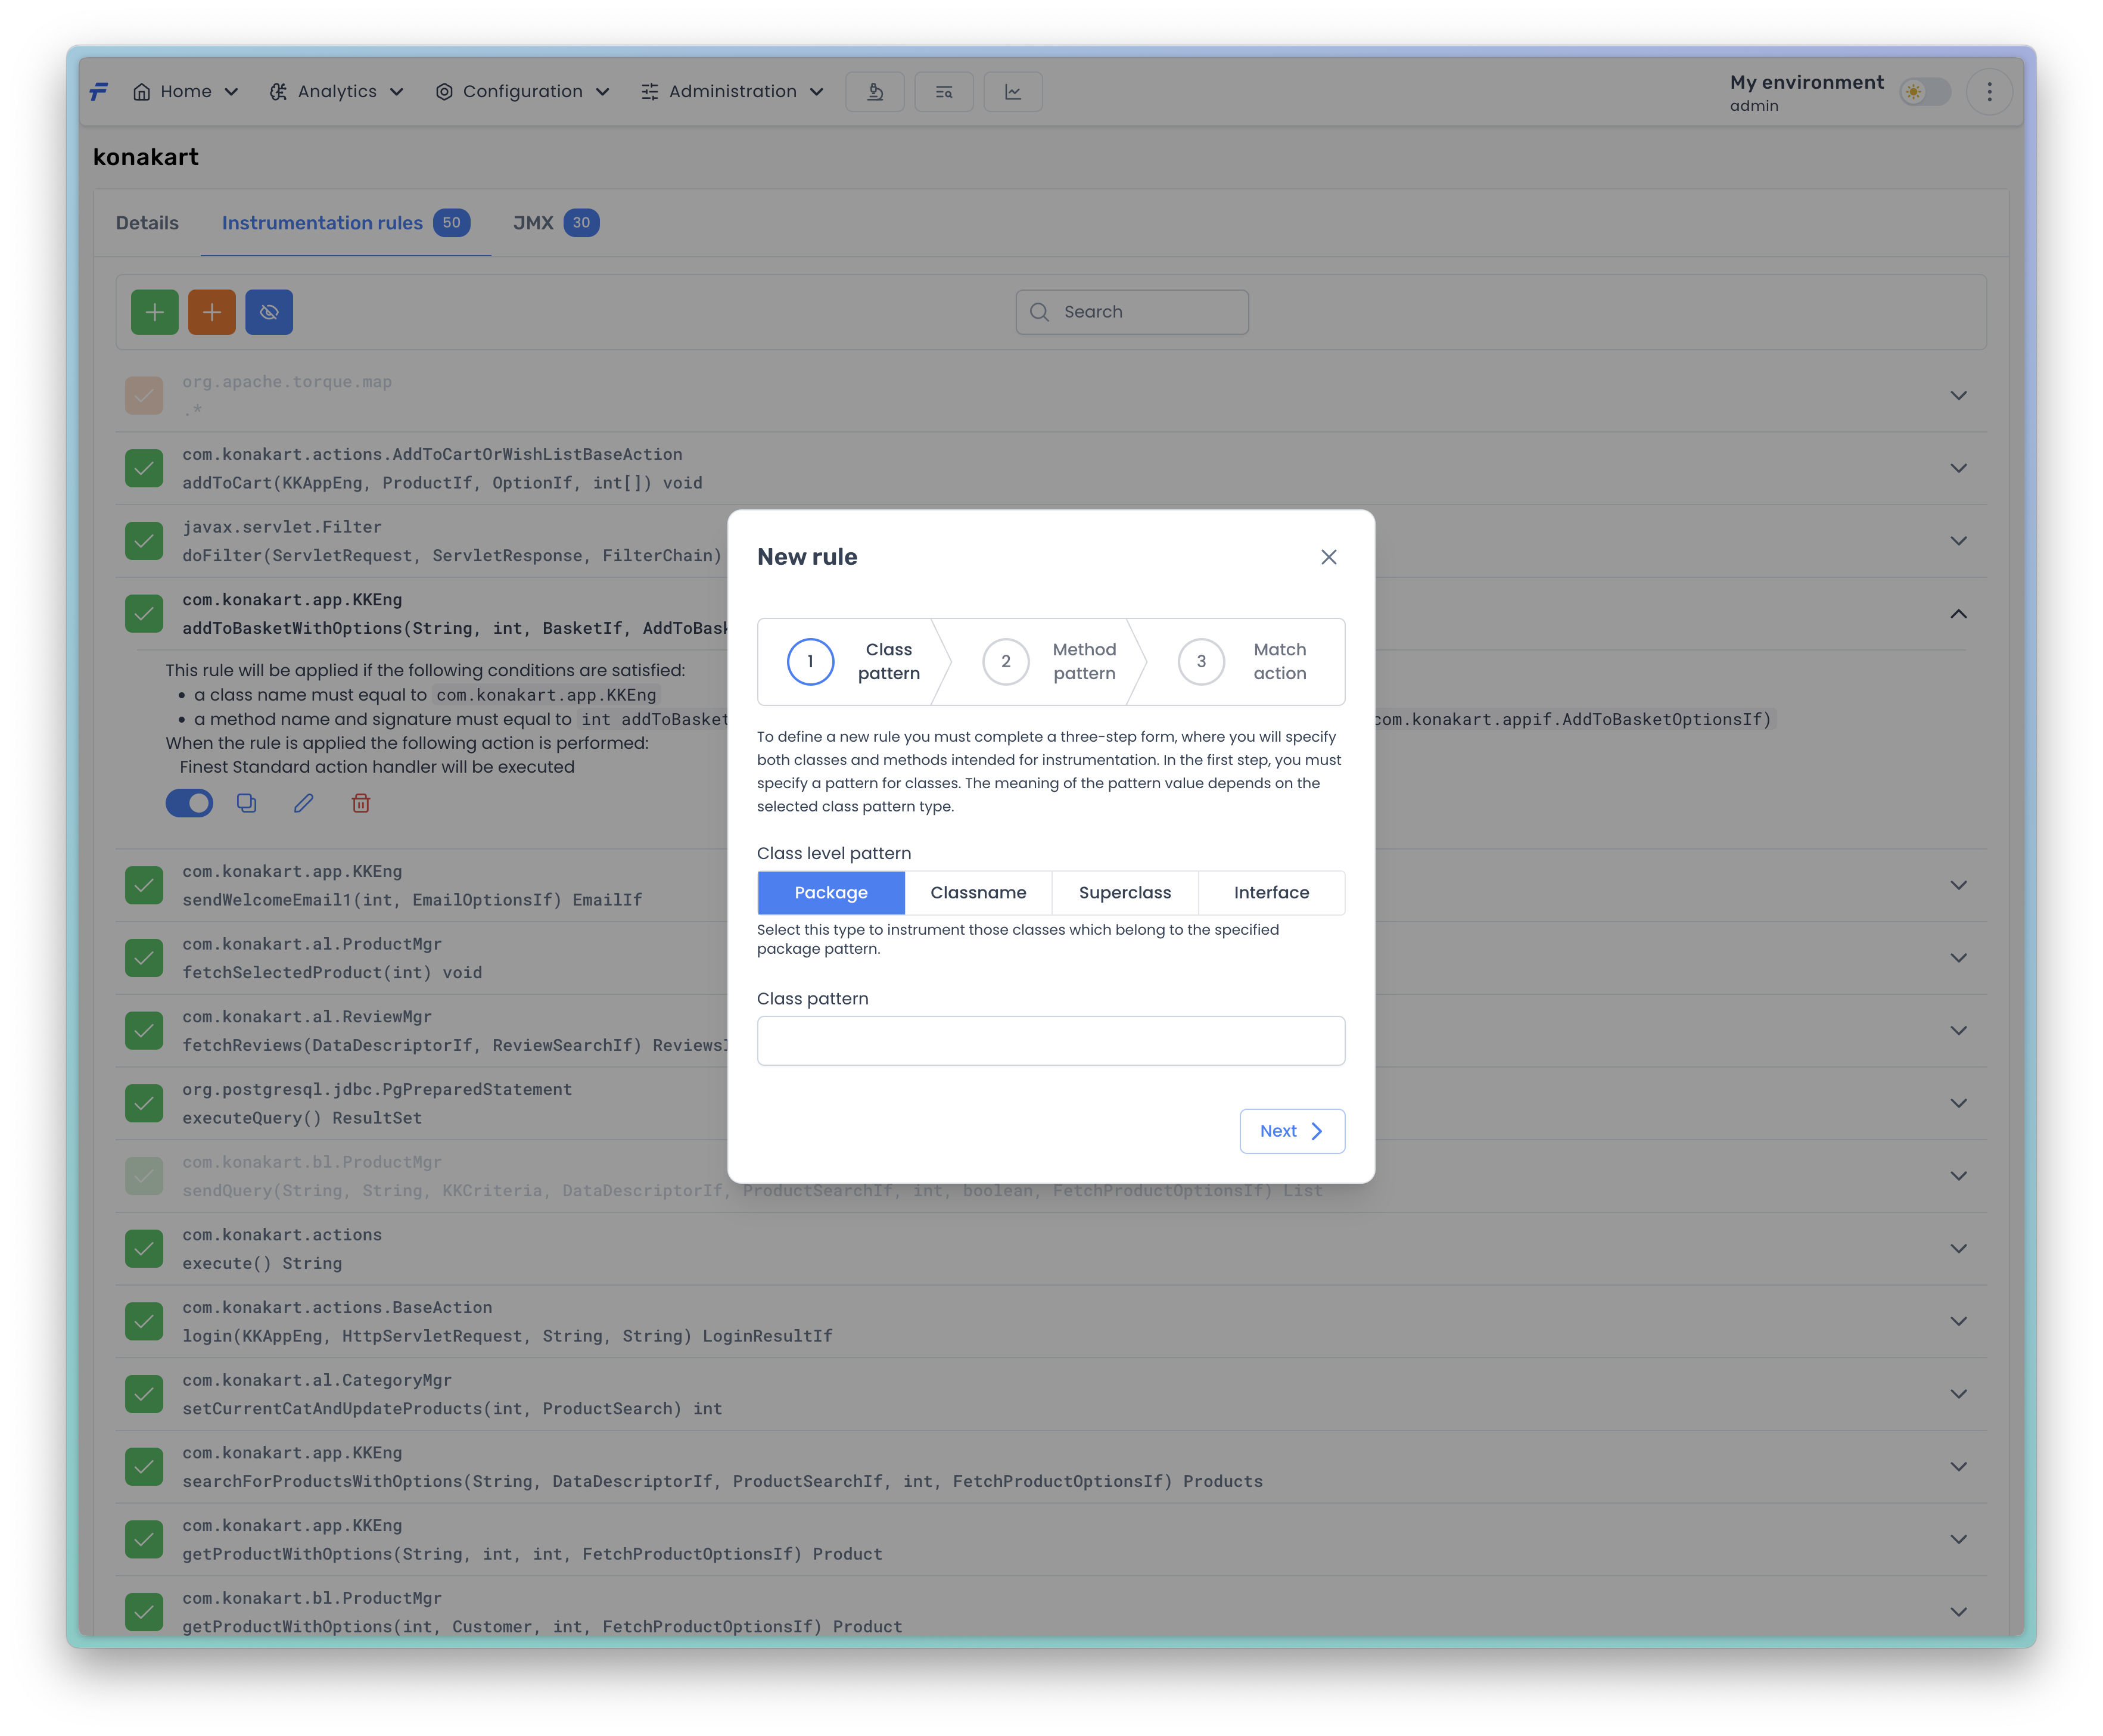Open the Configuration dropdown menu
The width and height of the screenshot is (2103, 1736).
(522, 92)
